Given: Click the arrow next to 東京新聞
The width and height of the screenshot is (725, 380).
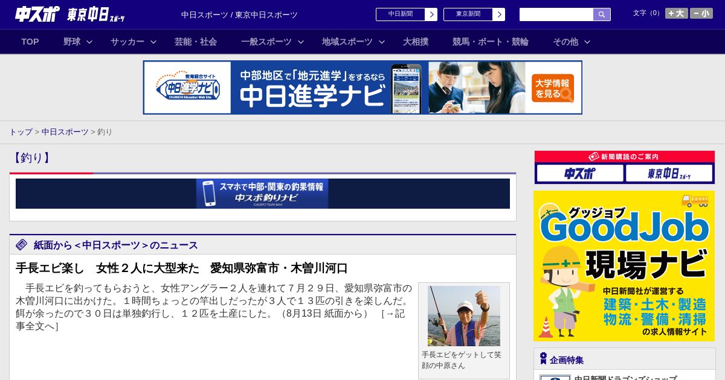Looking at the screenshot, I should (498, 14).
